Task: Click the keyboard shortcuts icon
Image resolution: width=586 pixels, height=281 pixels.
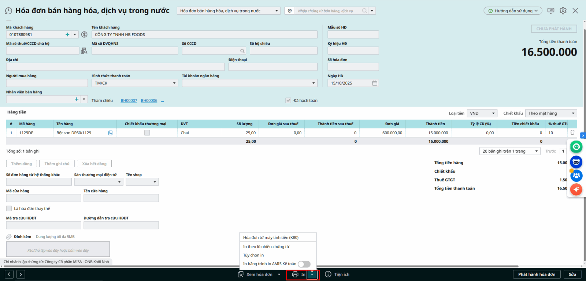Action: point(551,11)
